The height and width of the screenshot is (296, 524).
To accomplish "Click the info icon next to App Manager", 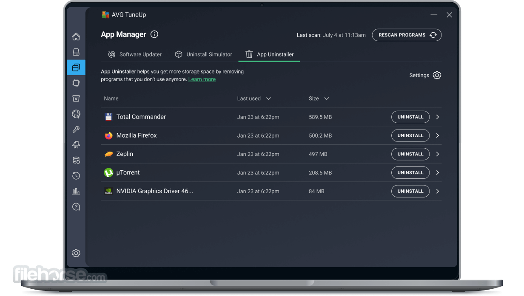I will click(154, 34).
